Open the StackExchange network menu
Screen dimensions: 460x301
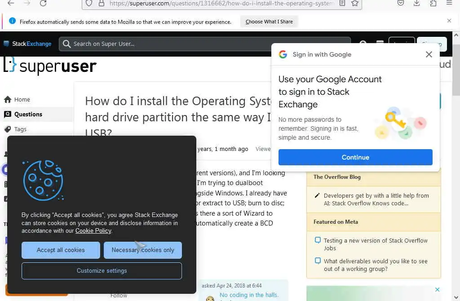(x=27, y=44)
